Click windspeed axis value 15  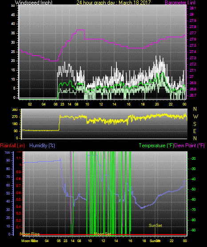[13, 70]
